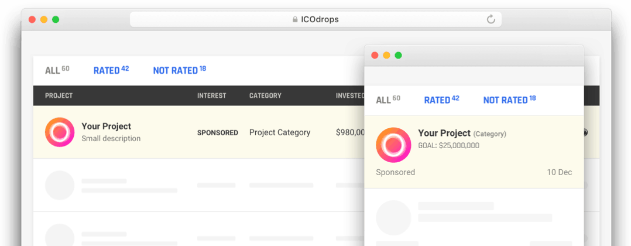Click the 10 Dec date in the mobile card
631x246 pixels.
(x=559, y=172)
